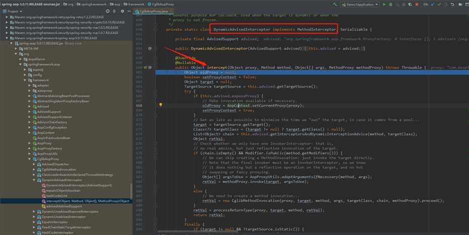Click the yellow light bulb intention icon
The width and height of the screenshot is (469, 235).
click(x=161, y=105)
